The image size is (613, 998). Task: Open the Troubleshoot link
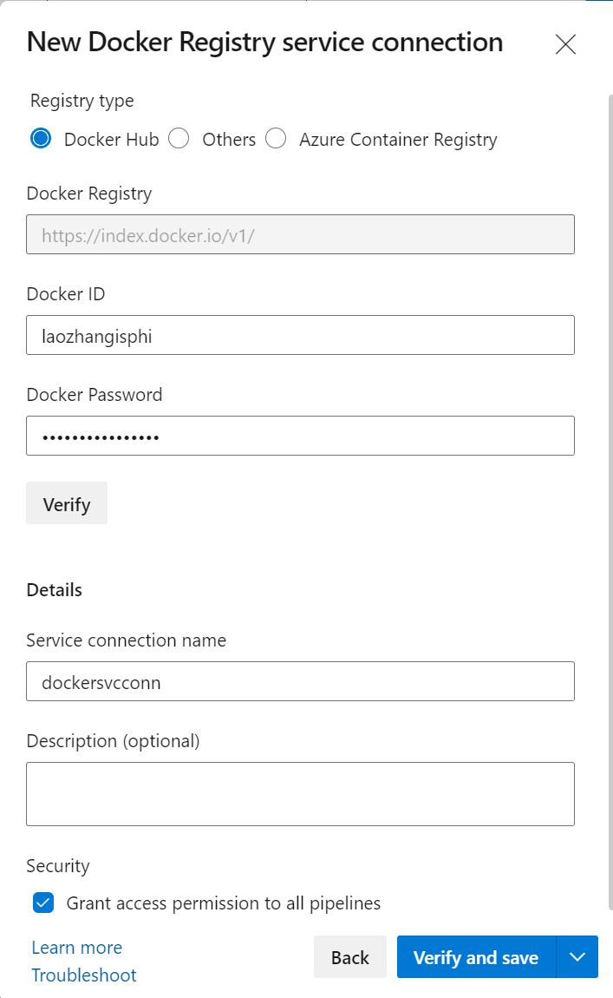pyautogui.click(x=84, y=975)
